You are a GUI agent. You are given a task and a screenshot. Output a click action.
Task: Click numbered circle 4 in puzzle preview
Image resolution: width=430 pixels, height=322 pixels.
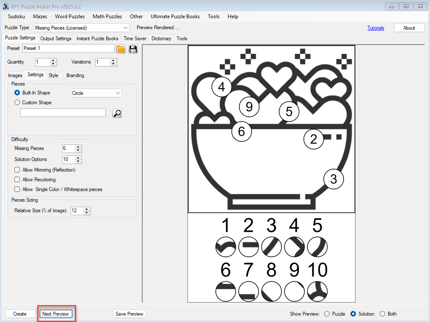point(221,87)
